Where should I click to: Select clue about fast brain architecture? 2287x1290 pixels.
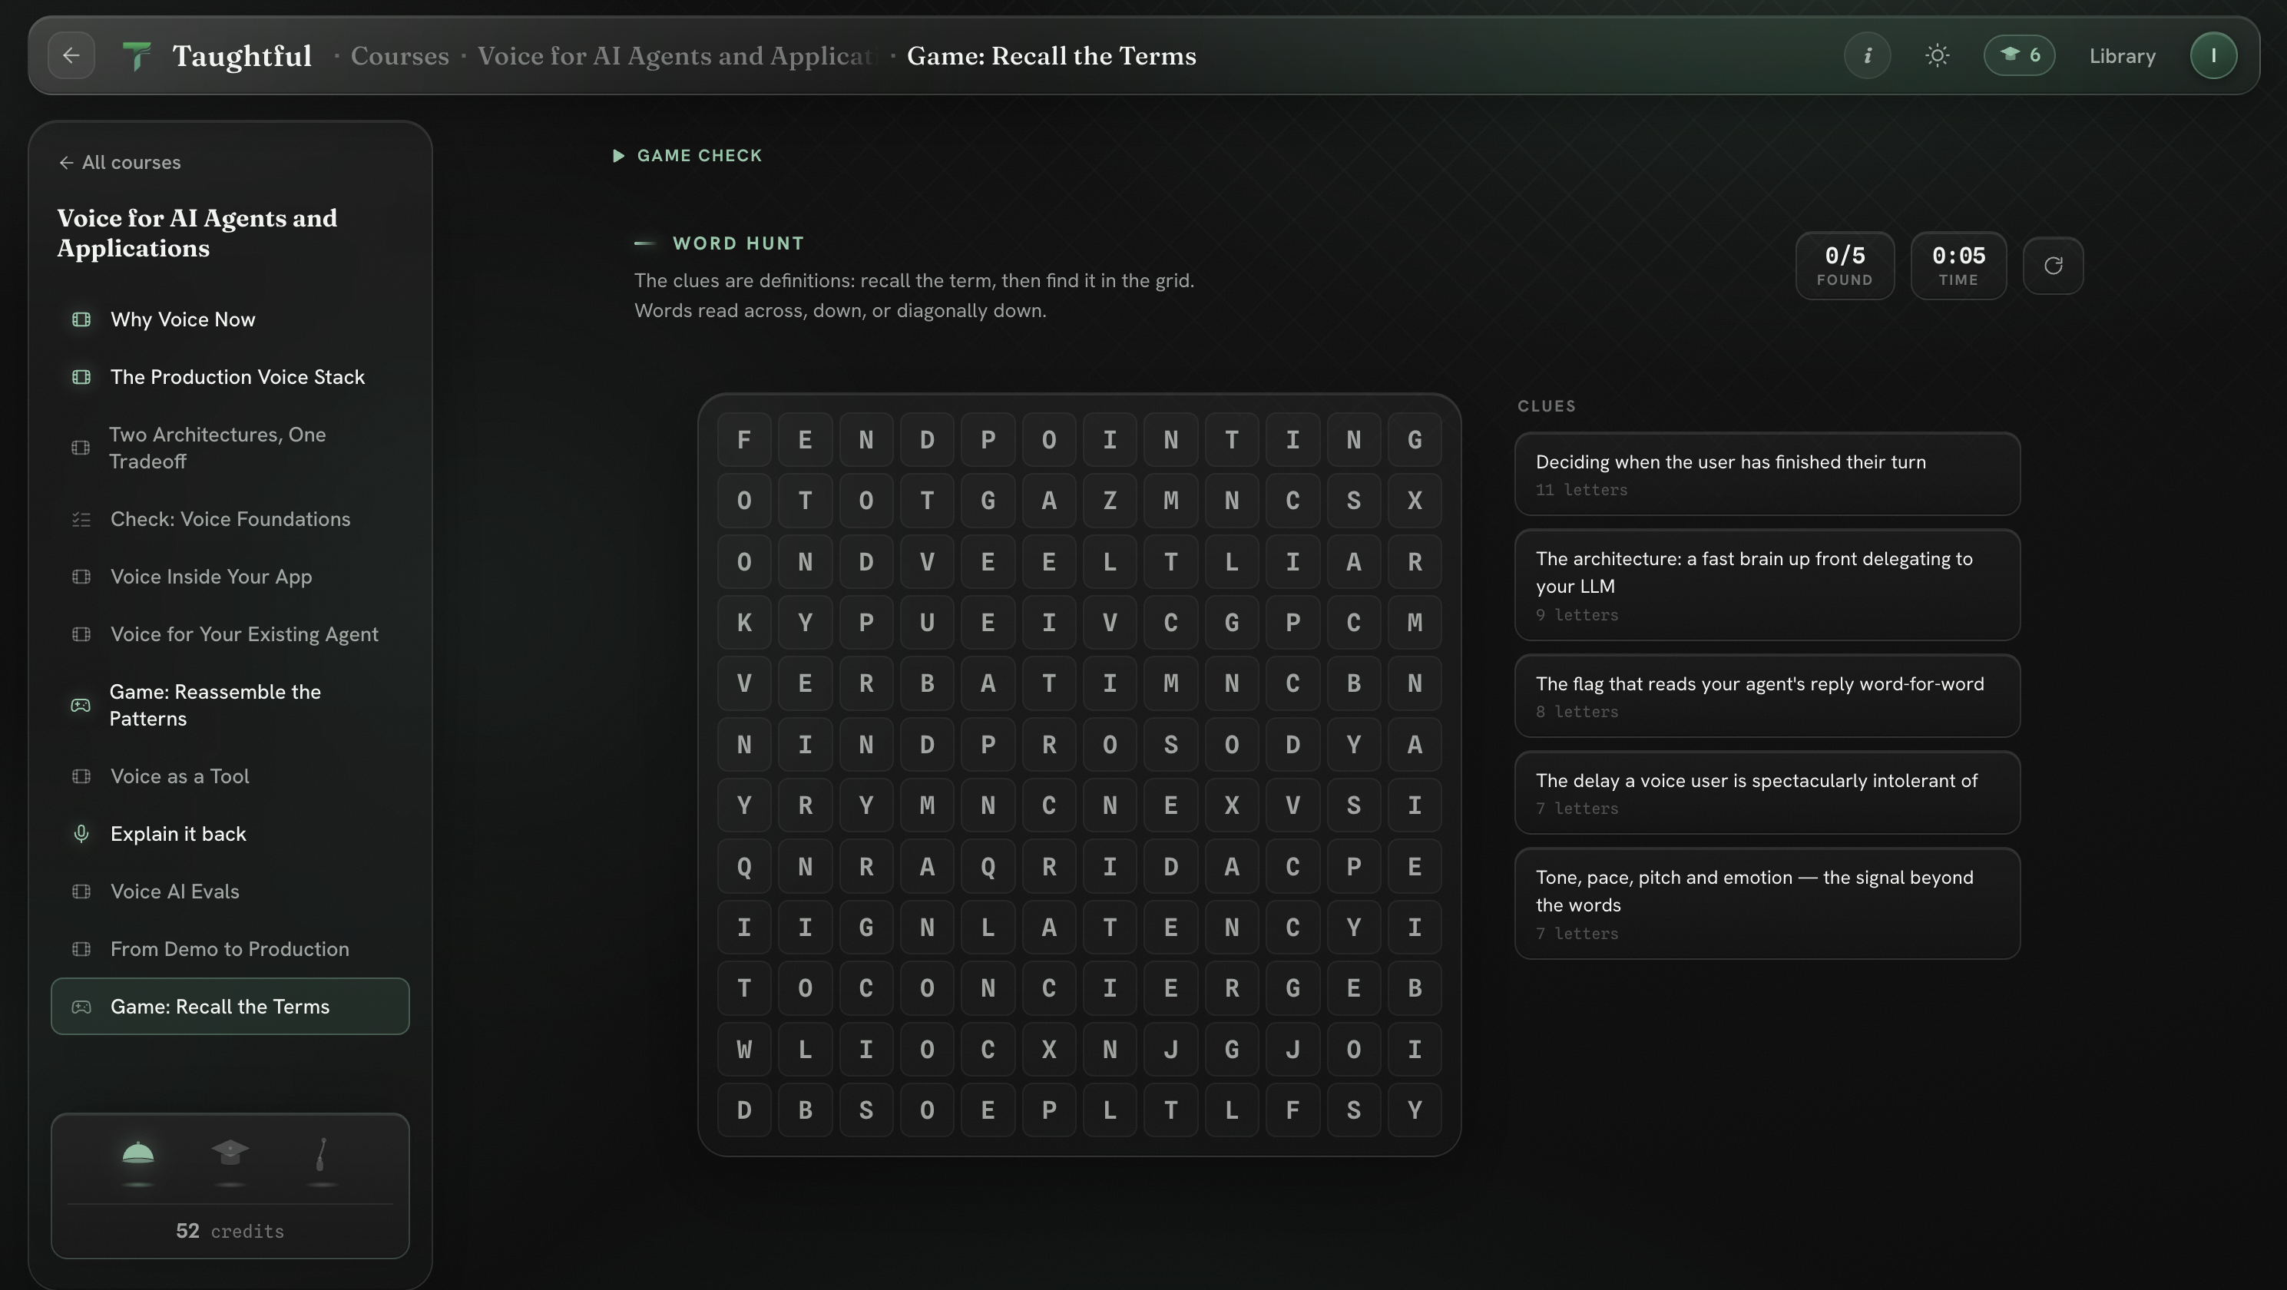tap(1767, 585)
